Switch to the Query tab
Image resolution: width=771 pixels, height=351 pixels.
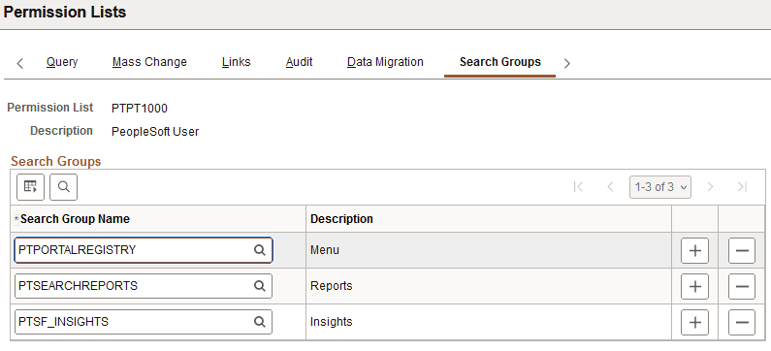[x=62, y=62]
